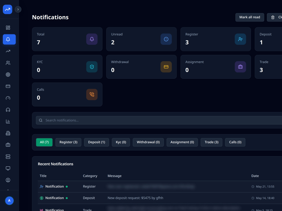Click the trash Clear button
This screenshot has width=282, height=211.
(274, 17)
